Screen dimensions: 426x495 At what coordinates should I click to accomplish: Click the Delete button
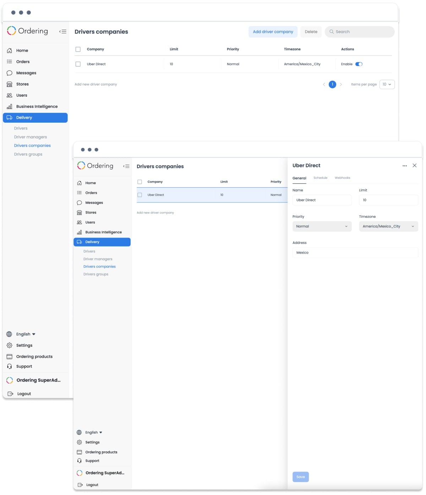pos(311,32)
